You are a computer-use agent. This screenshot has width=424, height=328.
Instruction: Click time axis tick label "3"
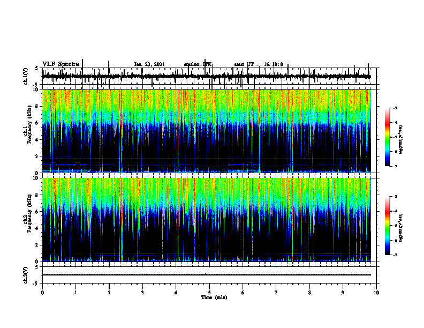[x=142, y=293]
